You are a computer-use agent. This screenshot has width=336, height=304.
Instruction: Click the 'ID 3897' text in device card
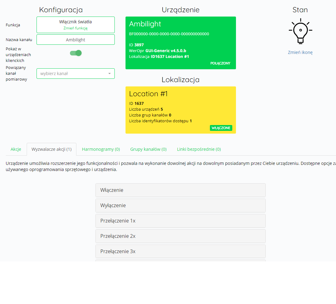(136, 45)
